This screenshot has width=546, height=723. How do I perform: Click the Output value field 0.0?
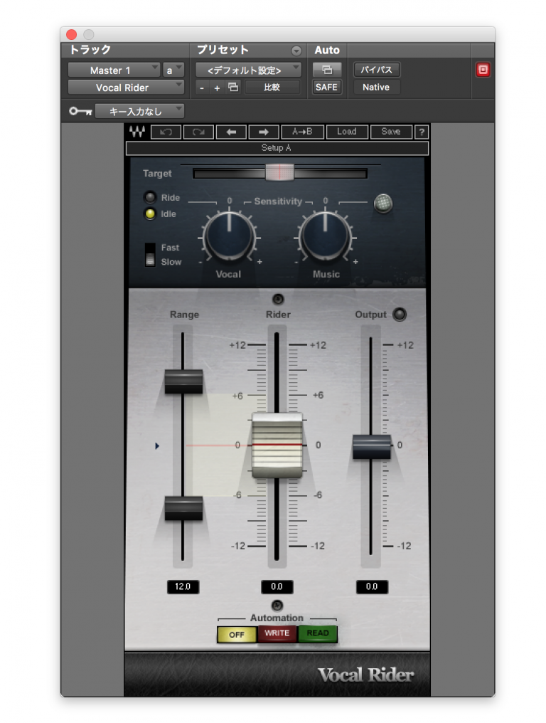[372, 586]
